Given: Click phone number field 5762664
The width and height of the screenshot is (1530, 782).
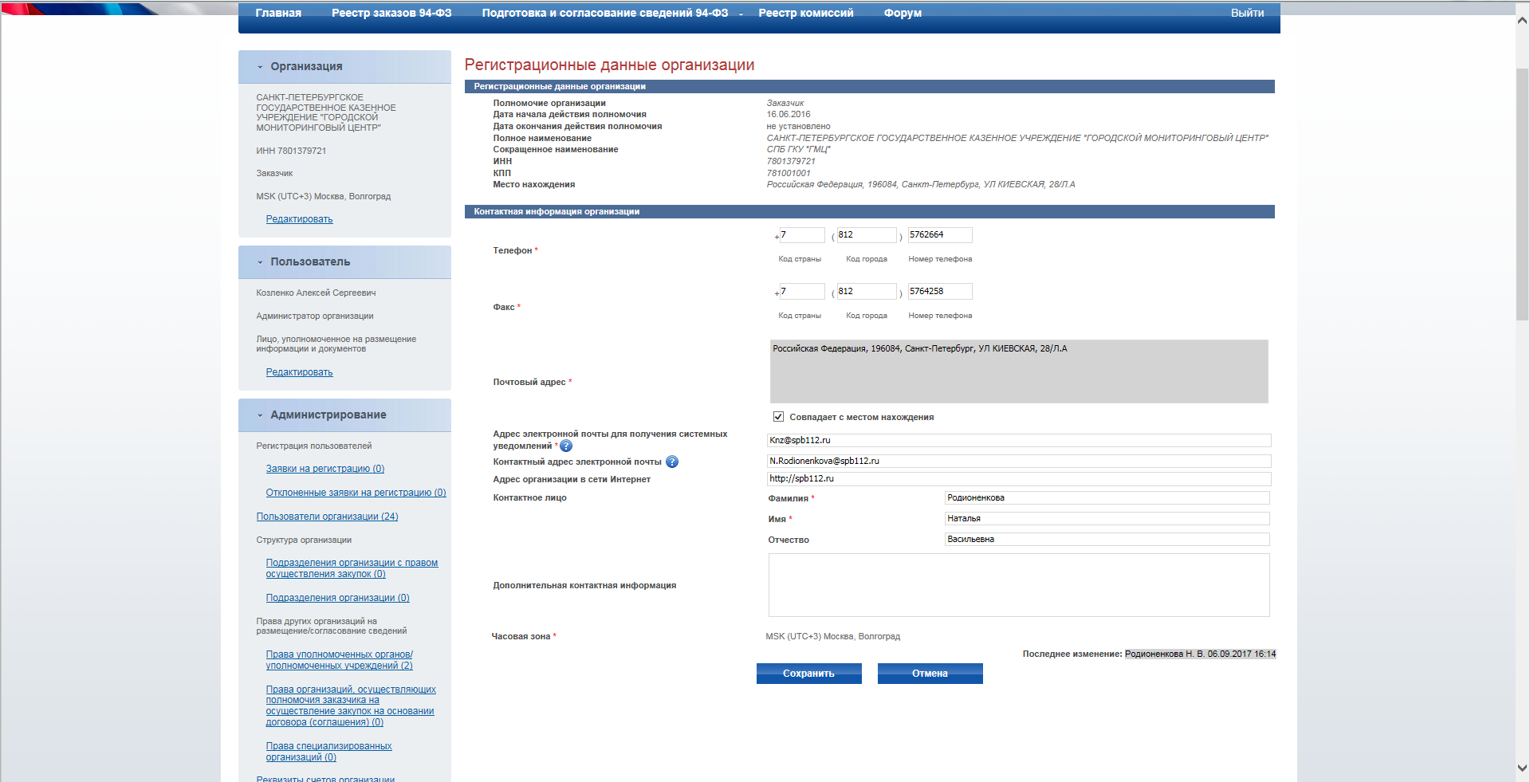Looking at the screenshot, I should pos(940,235).
